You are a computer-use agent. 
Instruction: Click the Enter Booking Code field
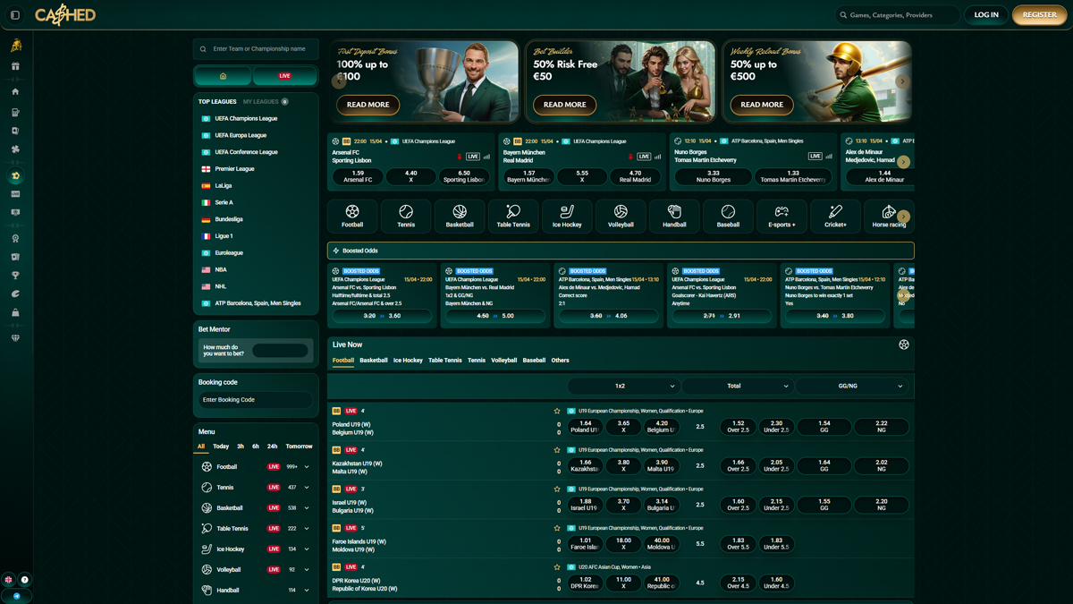click(256, 400)
